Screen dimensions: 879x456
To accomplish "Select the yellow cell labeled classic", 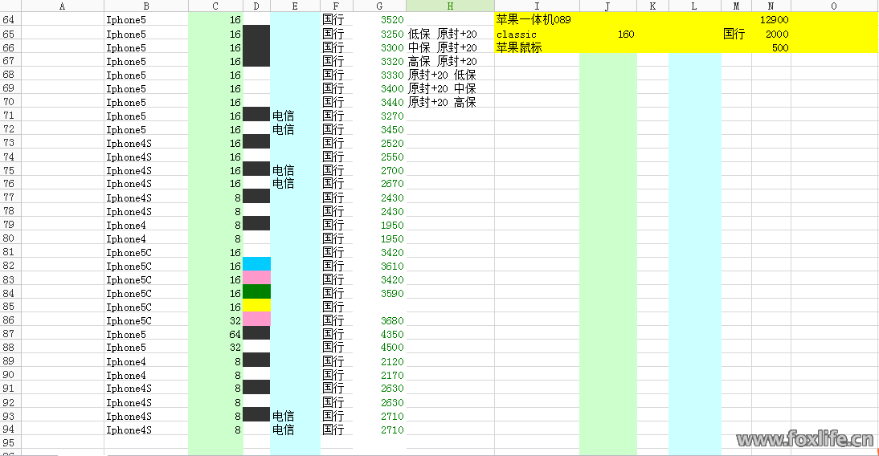I will tap(534, 35).
